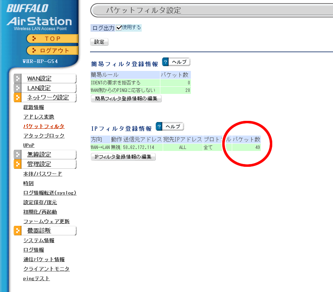Open the 時刻 settings link
This screenshot has width=333, height=292.
(x=29, y=183)
